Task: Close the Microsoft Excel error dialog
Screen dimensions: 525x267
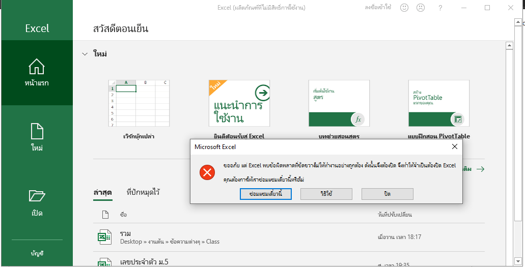Action: pyautogui.click(x=454, y=146)
